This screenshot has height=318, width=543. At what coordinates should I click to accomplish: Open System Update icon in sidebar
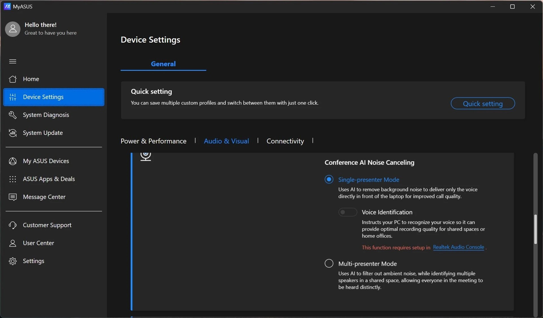click(13, 133)
